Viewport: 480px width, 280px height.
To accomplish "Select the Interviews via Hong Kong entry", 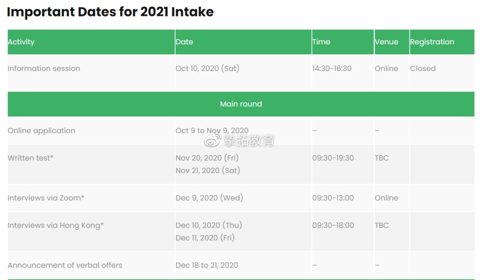I will click(x=56, y=225).
